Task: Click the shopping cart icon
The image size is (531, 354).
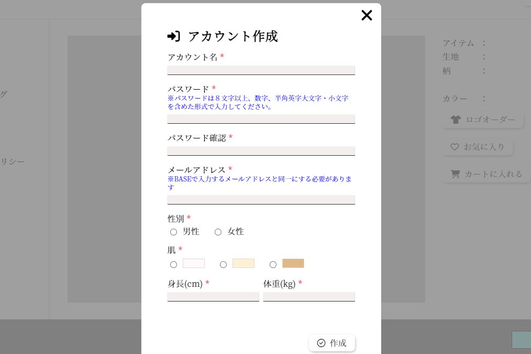Action: (455, 174)
